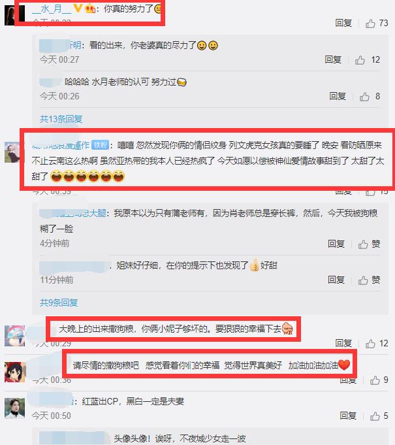Image resolution: width=395 pixels, height=445 pixels.
Task: Click 回复 on the 水月 top comment
Action: (343, 23)
